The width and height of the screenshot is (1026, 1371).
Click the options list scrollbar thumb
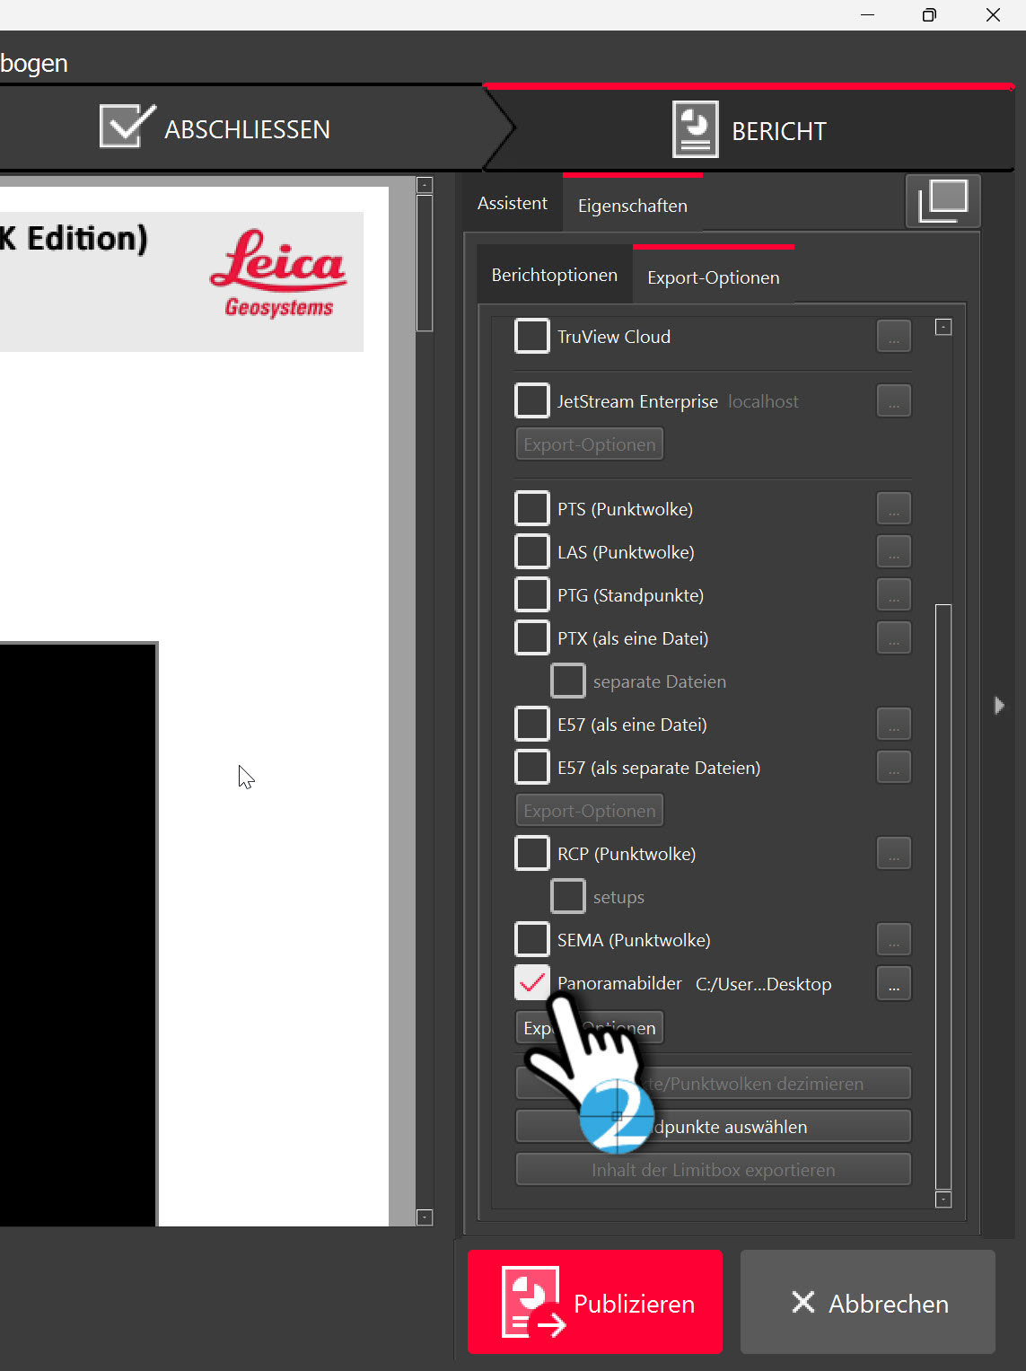point(943,896)
